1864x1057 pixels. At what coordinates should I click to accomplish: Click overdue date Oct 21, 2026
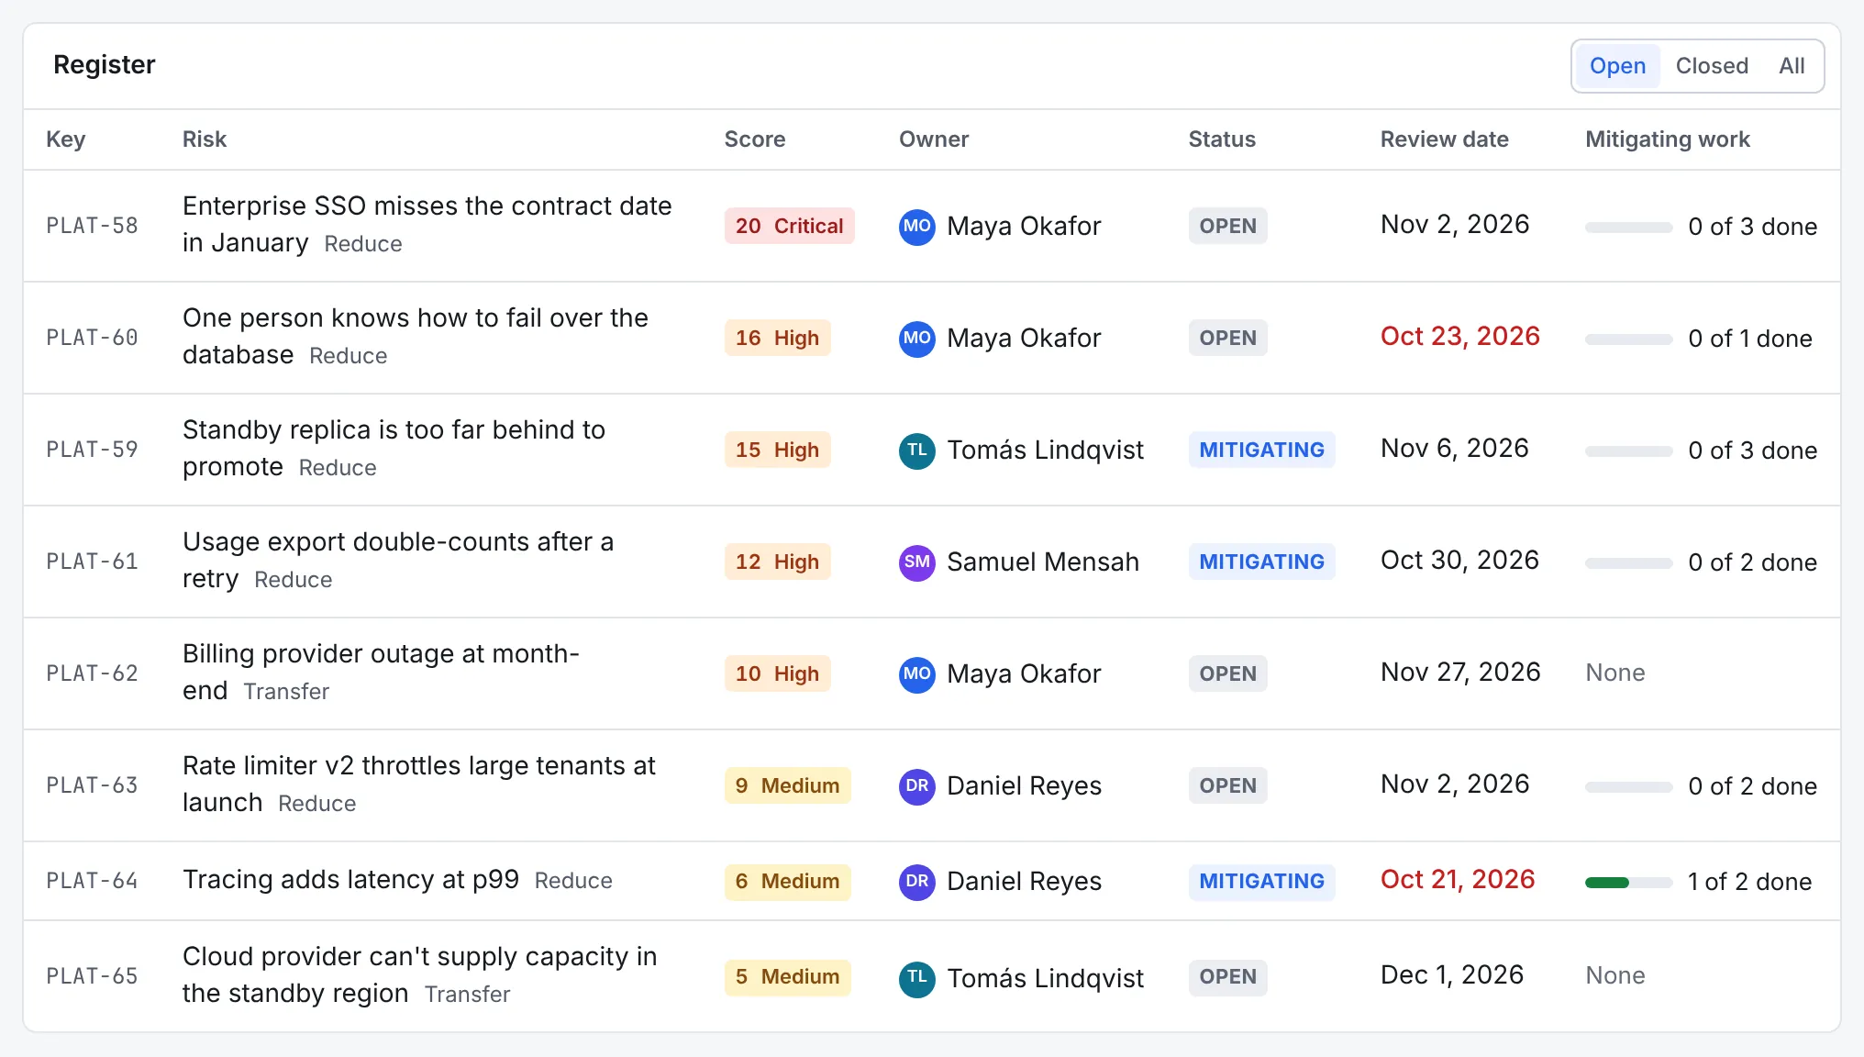point(1457,880)
